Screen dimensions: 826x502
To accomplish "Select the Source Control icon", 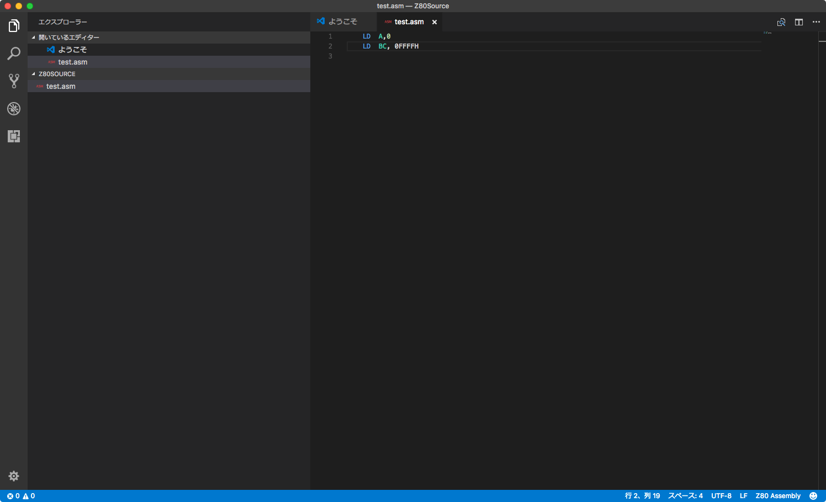I will point(13,81).
